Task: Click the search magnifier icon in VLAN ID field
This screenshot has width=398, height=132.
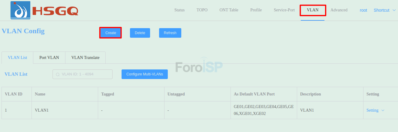Action: (58, 74)
